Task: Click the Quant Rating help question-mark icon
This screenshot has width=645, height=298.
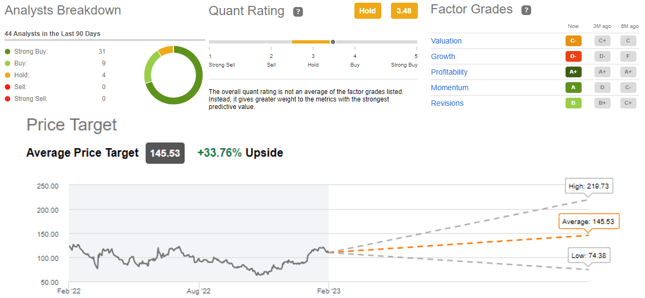Action: pyautogui.click(x=298, y=12)
